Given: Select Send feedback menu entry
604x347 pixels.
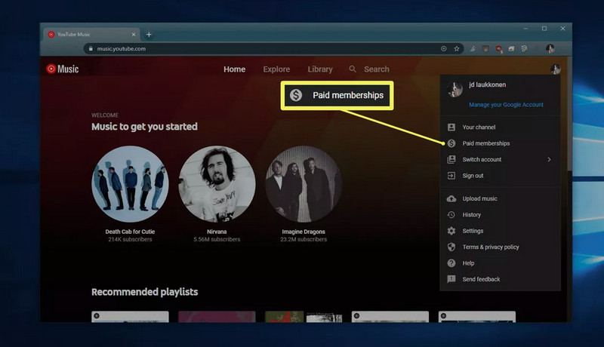Looking at the screenshot, I should click(500, 279).
